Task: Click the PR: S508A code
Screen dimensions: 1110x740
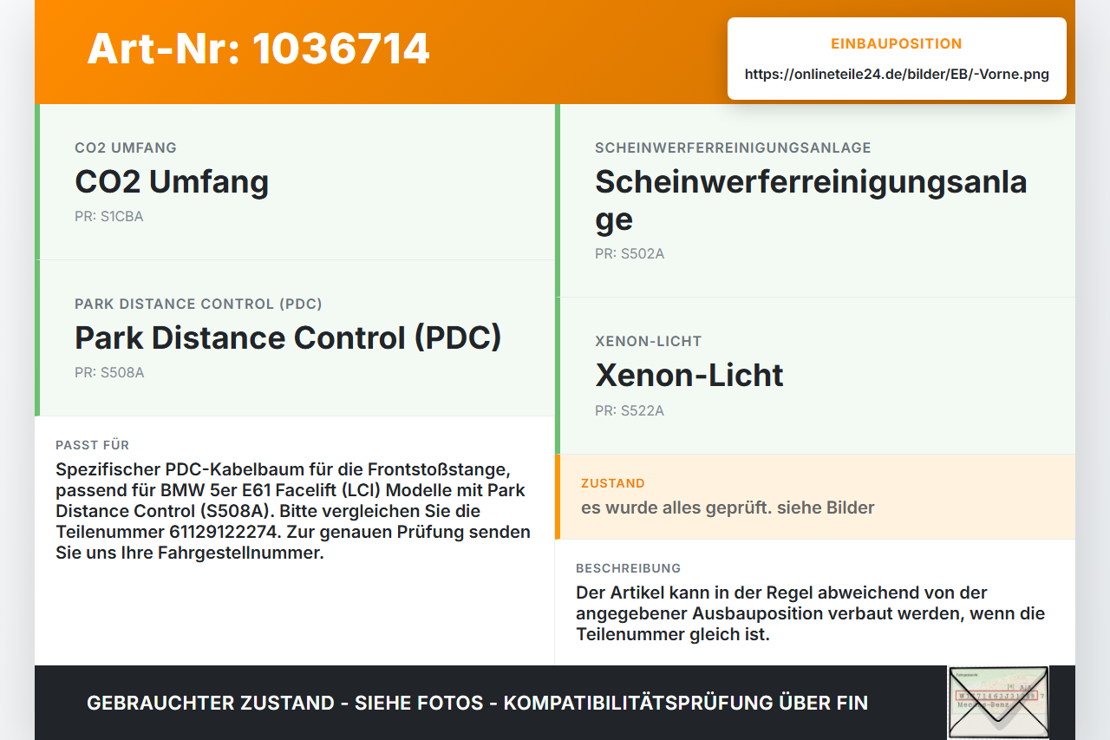Action: pos(109,373)
